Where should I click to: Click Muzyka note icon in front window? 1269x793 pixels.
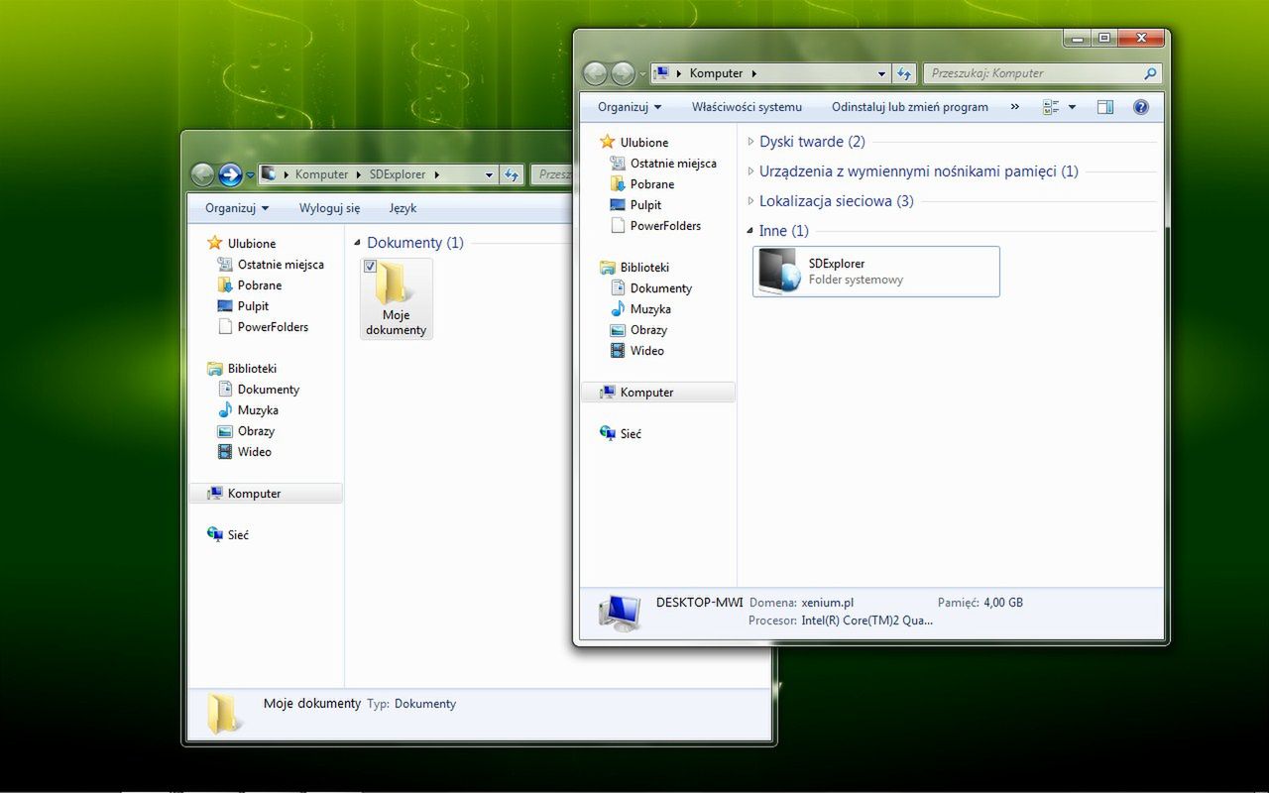pyautogui.click(x=618, y=309)
